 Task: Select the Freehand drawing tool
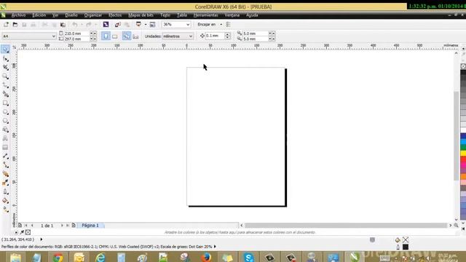pos(5,86)
